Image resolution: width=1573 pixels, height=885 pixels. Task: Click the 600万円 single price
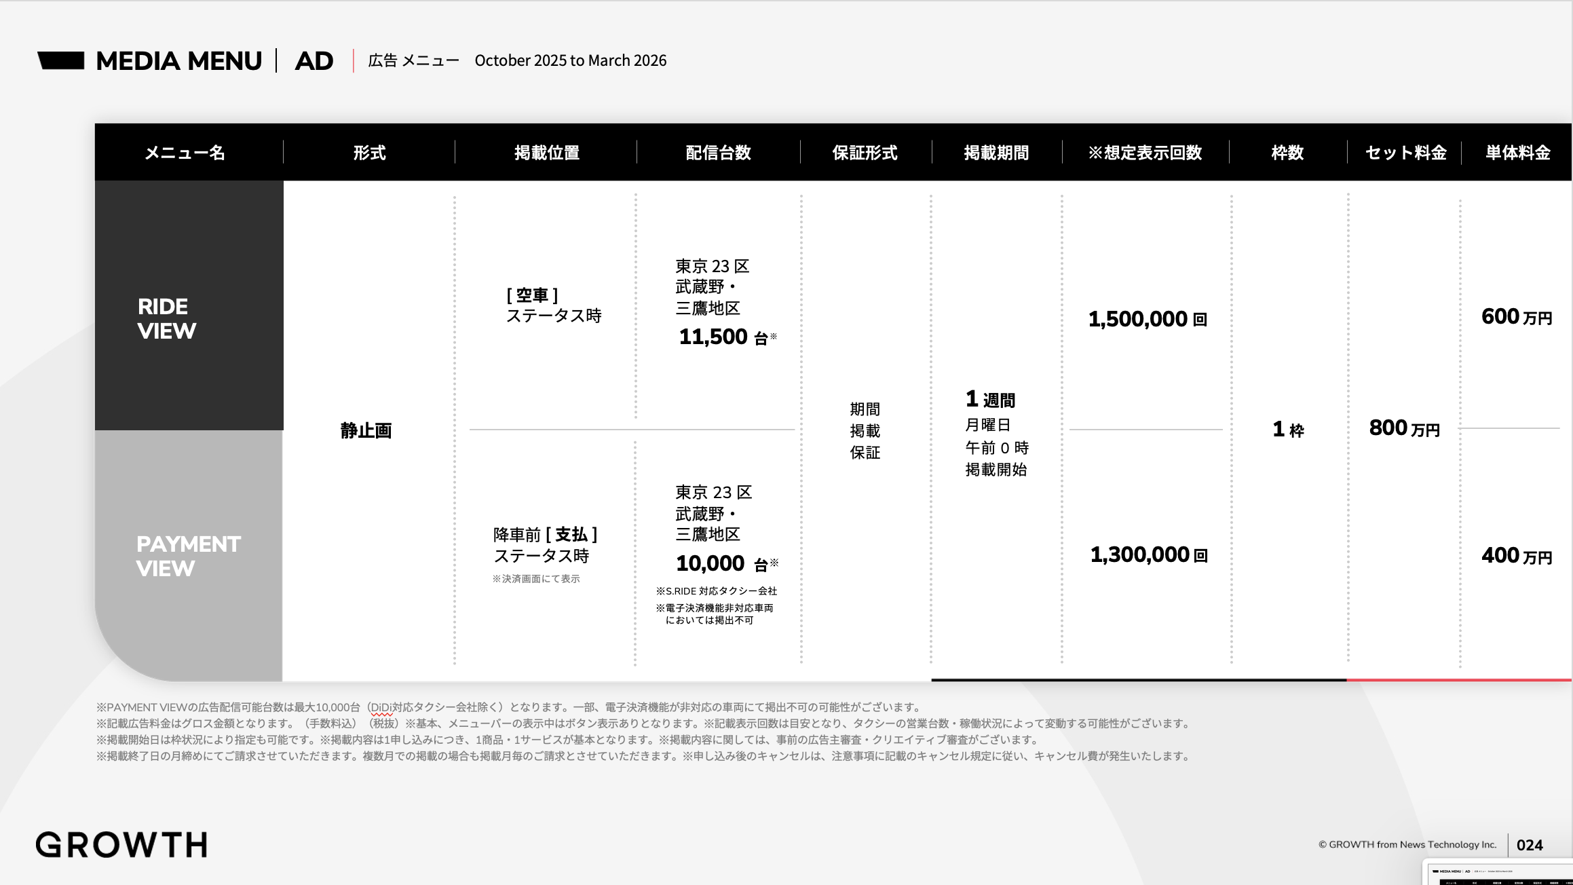[1516, 317]
